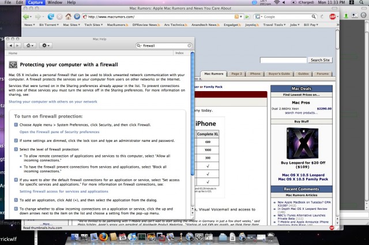Viewport: 369px width, 245px height.
Task: Click Mac Help firewall search field
Action: [x=164, y=46]
